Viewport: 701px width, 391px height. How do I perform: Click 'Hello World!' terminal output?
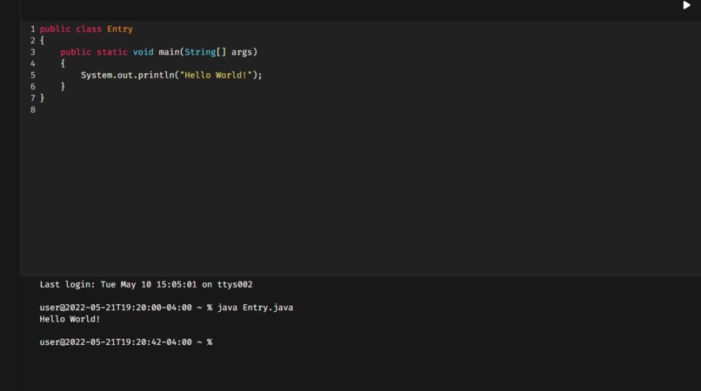tap(70, 319)
